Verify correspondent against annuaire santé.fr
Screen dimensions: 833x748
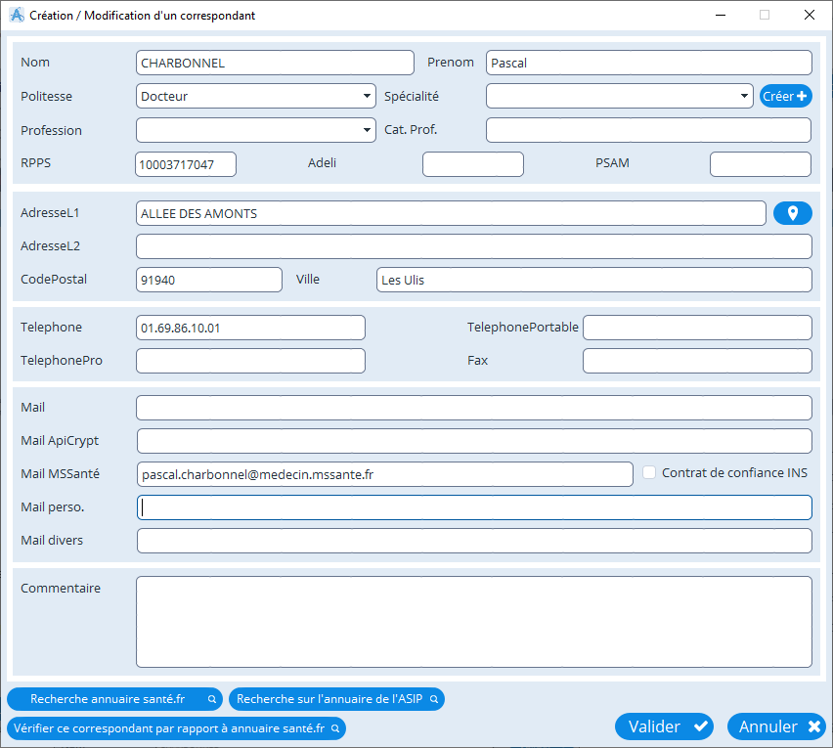coord(176,728)
